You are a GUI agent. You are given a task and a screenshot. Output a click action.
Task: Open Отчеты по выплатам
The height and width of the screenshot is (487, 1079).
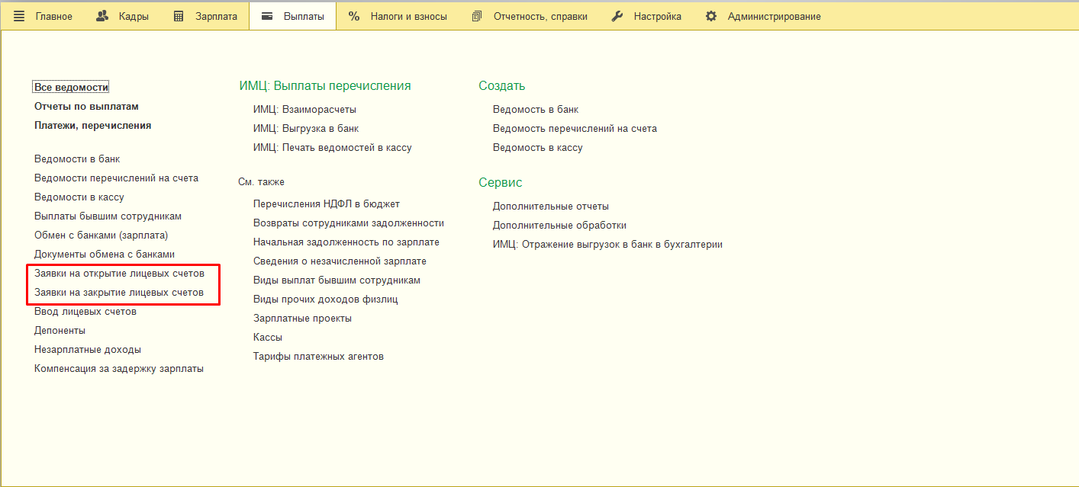click(x=86, y=107)
